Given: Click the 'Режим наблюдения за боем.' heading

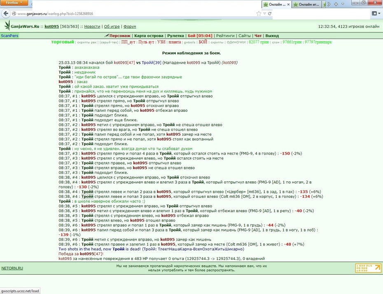Looking at the screenshot, I should [191, 53].
